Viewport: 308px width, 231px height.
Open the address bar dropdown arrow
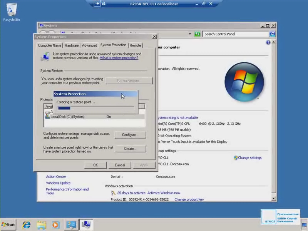click(x=190, y=34)
